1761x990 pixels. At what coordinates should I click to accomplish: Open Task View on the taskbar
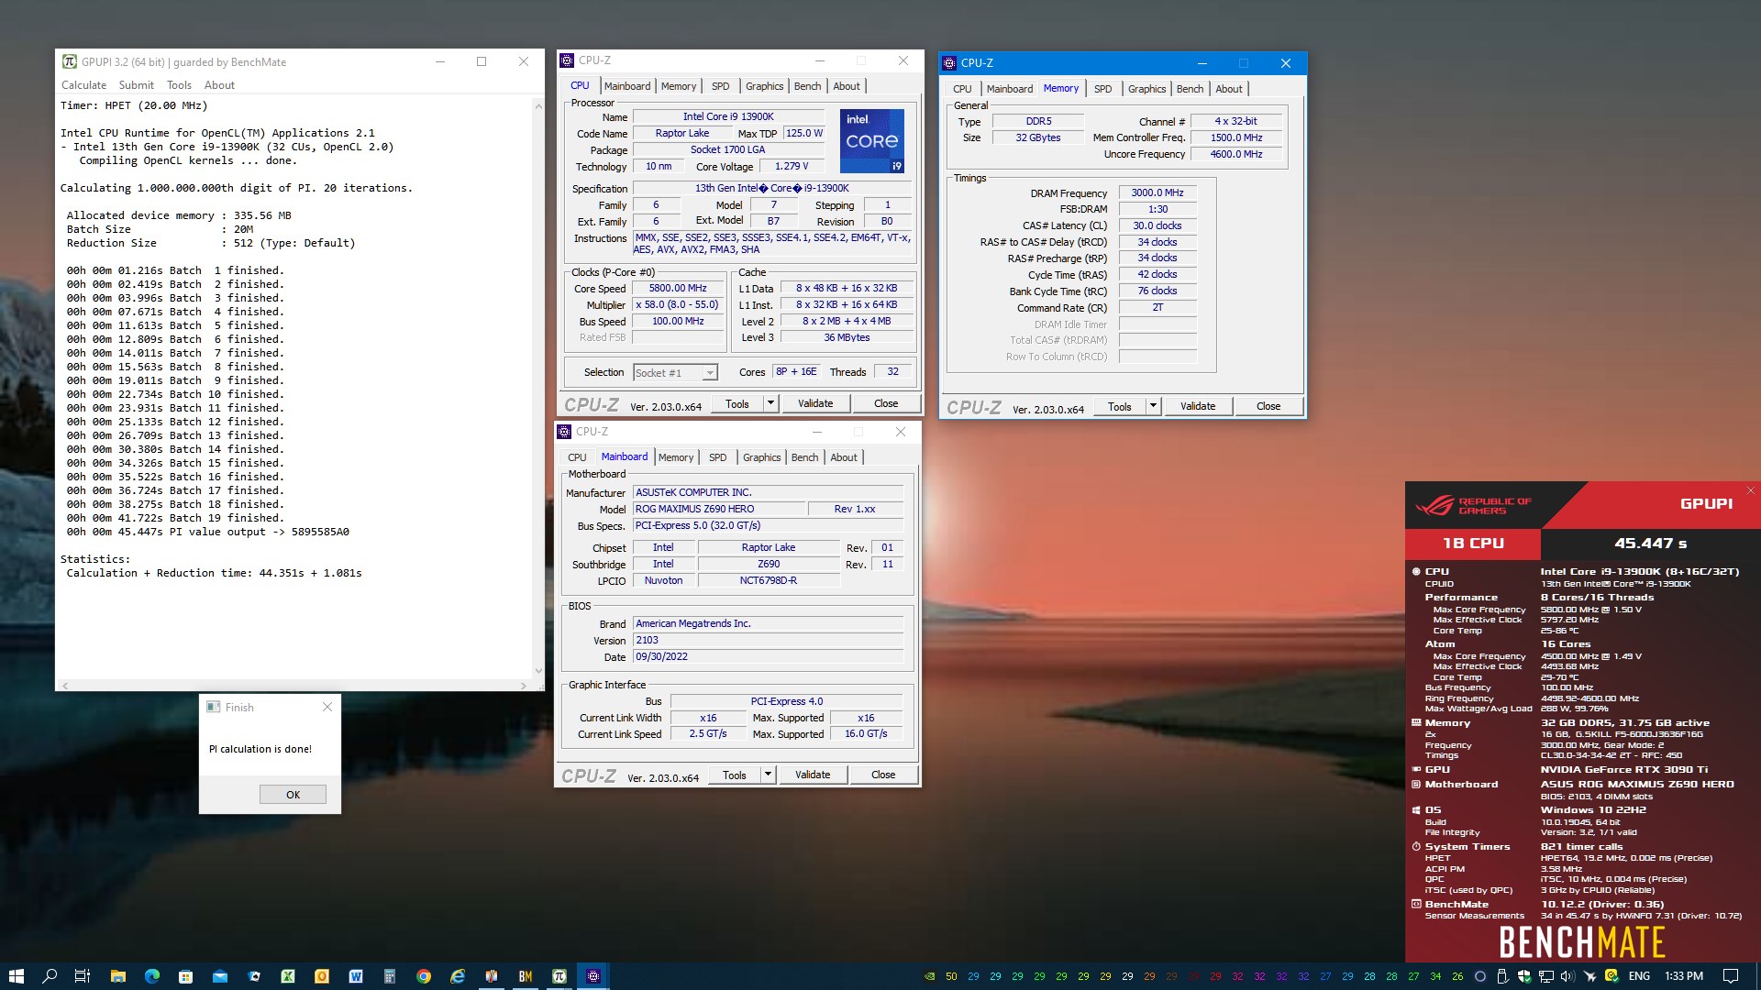click(83, 976)
